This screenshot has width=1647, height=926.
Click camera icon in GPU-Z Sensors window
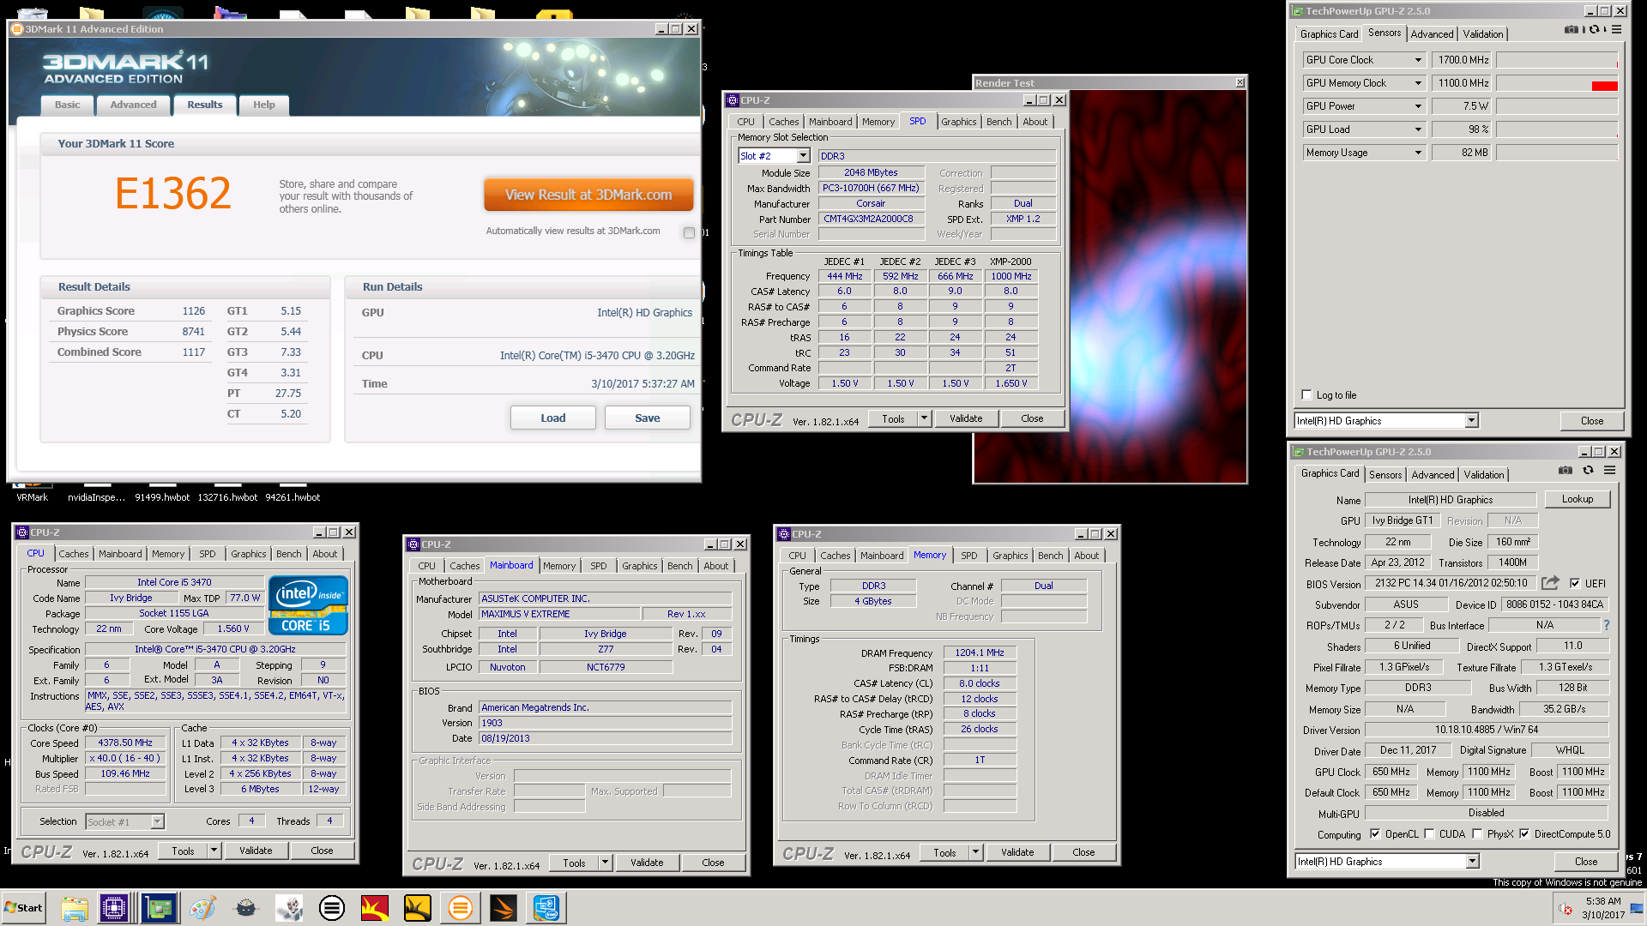click(x=1571, y=29)
